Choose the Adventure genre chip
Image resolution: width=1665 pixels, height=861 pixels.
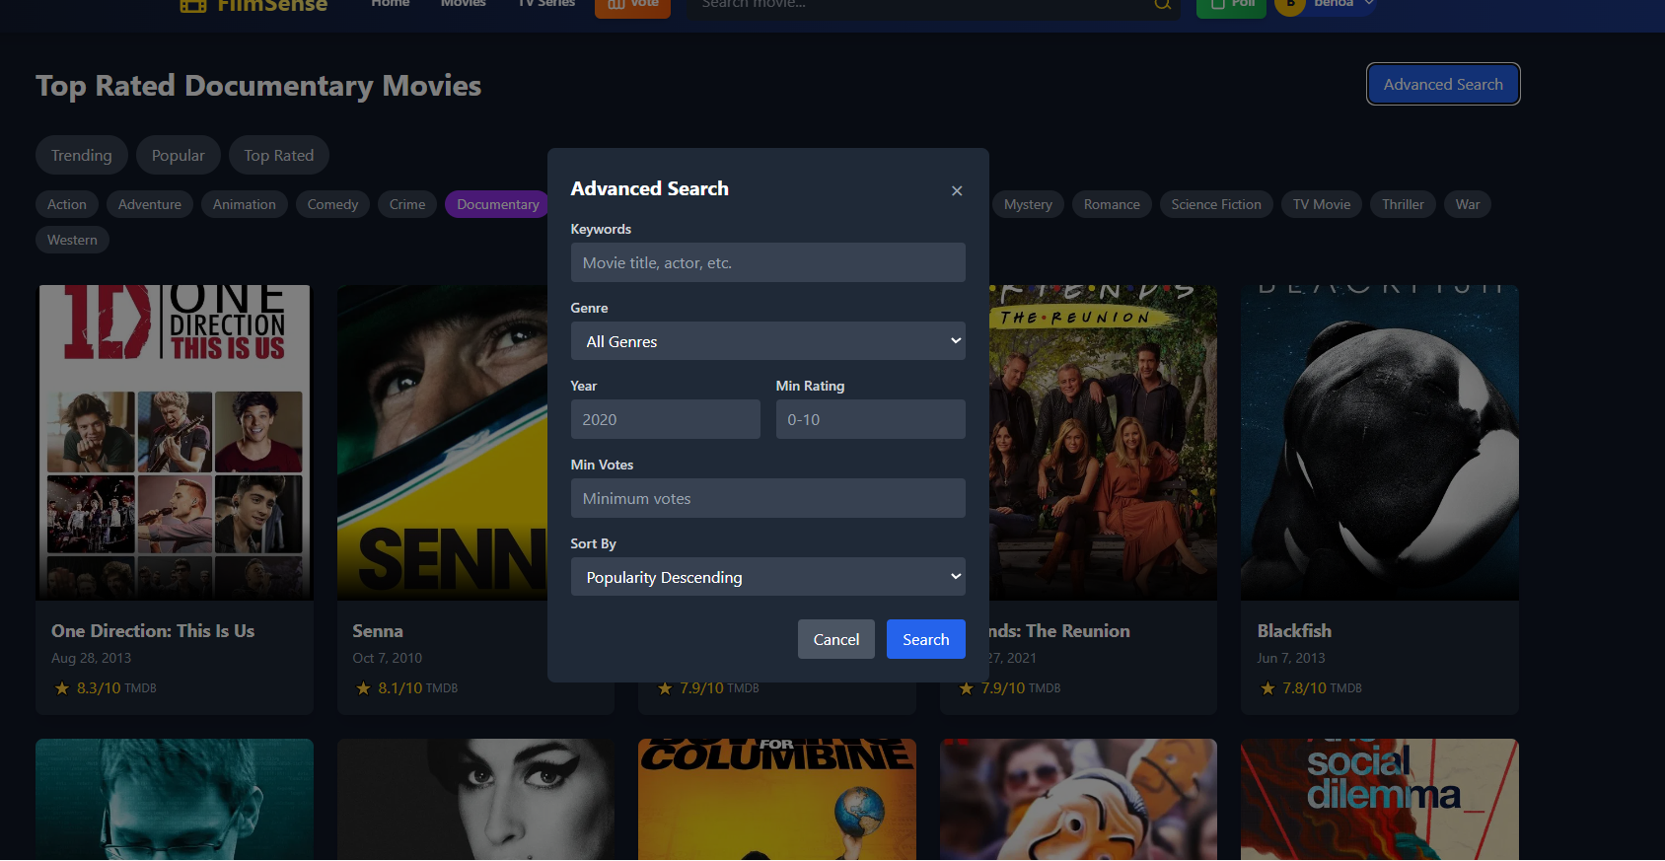(150, 204)
